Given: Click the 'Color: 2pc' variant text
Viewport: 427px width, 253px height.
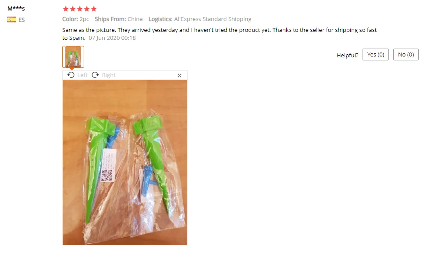Looking at the screenshot, I should [76, 19].
